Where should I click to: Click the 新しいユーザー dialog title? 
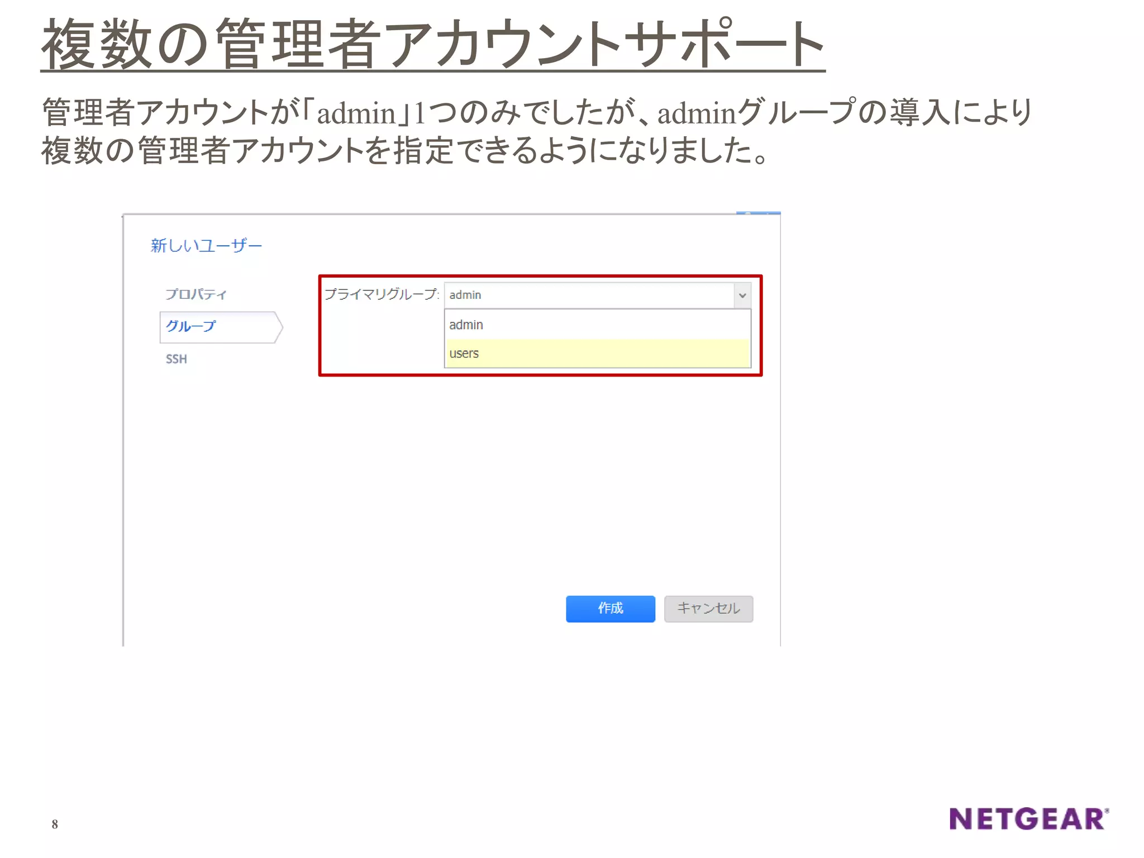206,245
